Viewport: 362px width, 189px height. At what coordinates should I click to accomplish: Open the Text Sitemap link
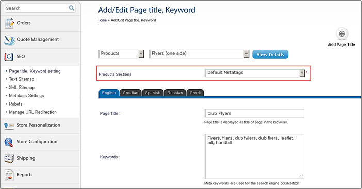[22, 79]
